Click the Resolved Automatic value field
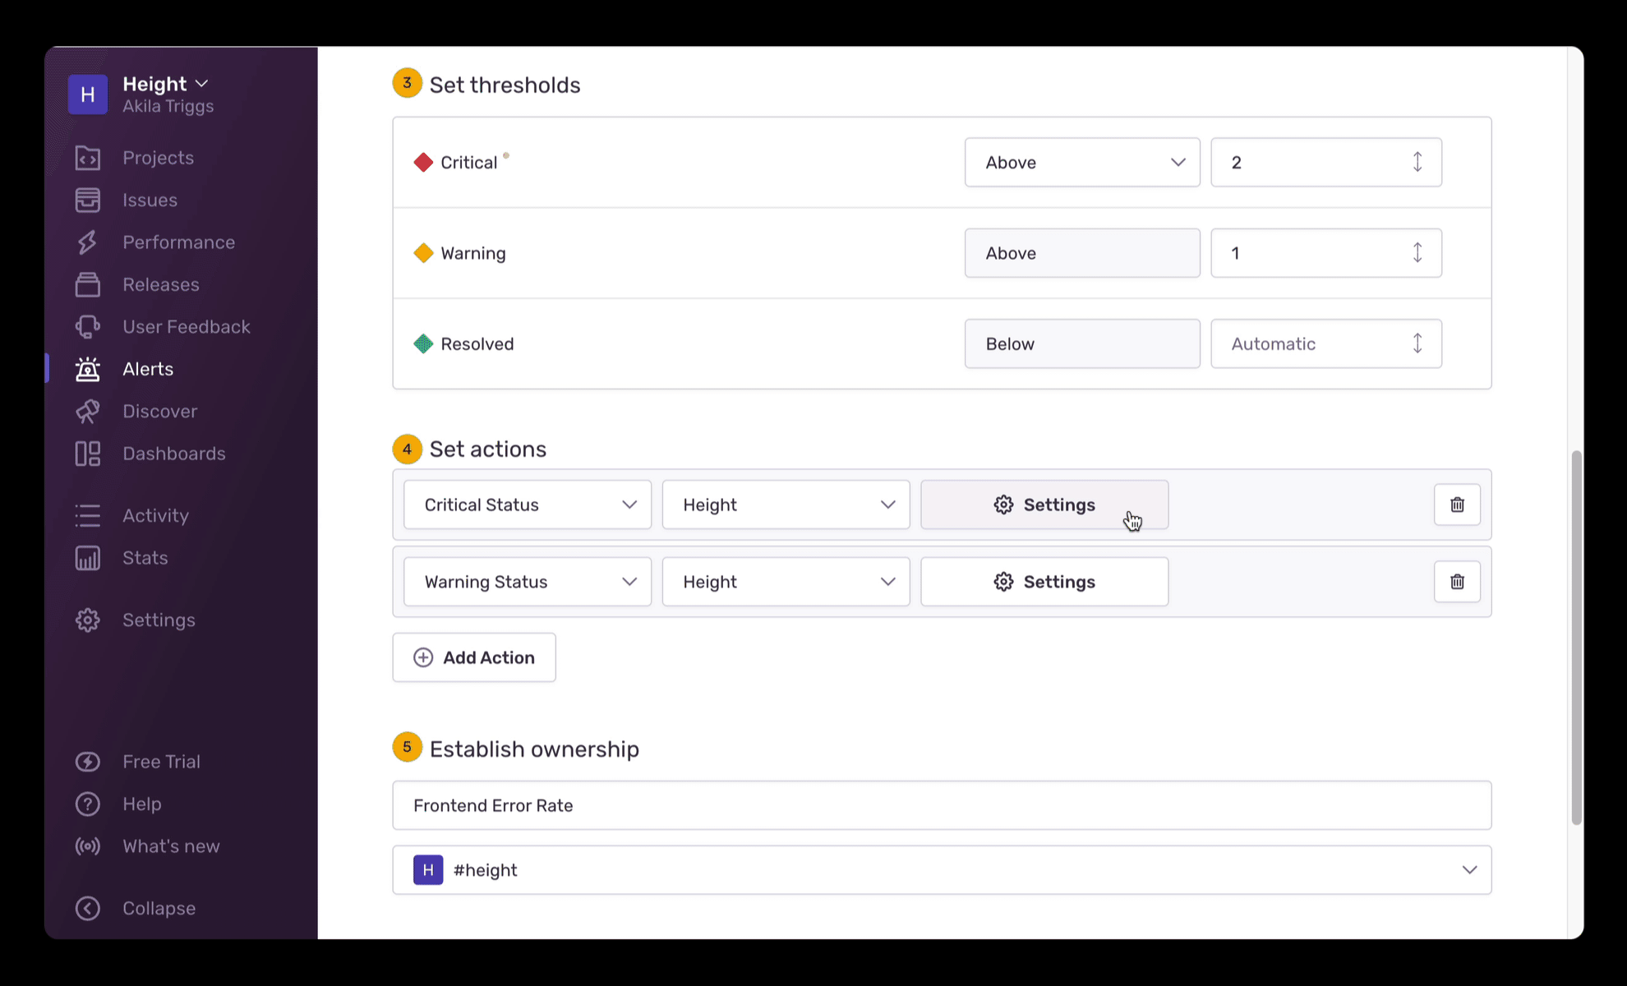1627x986 pixels. tap(1326, 343)
